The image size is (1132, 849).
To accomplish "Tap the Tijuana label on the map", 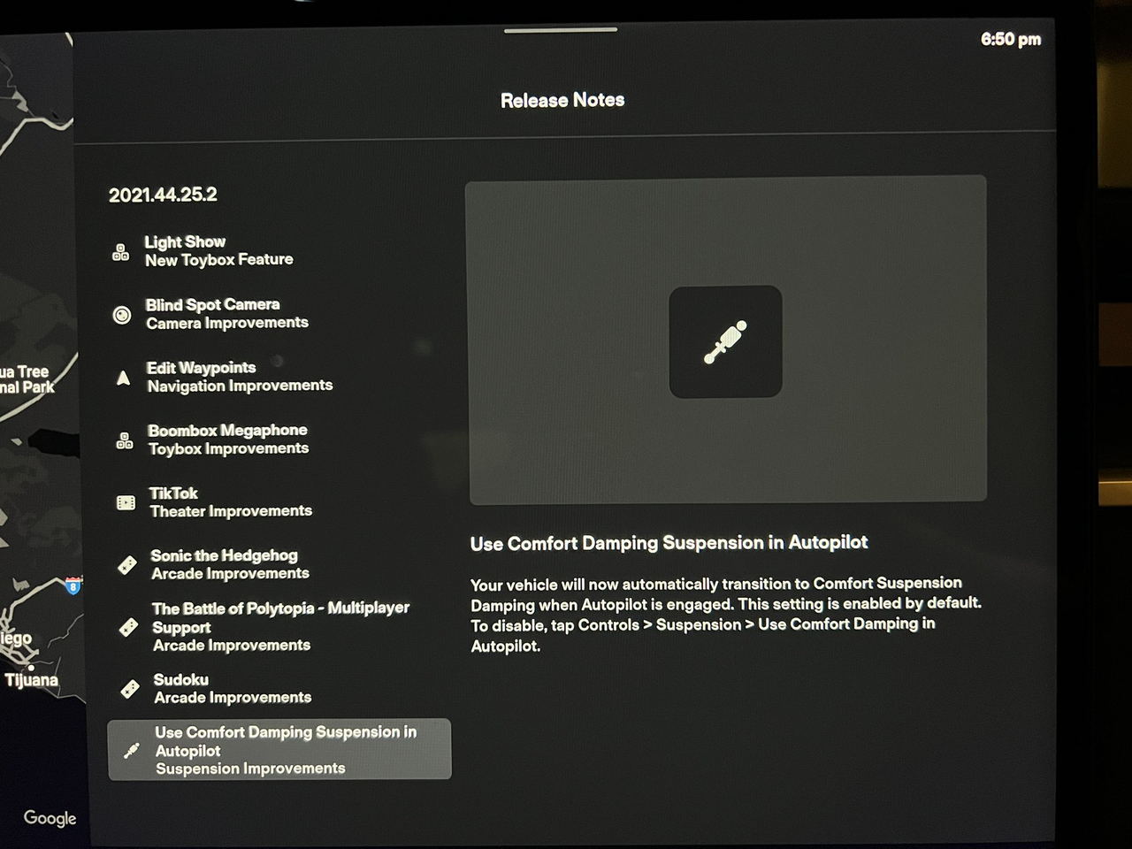I will coord(32,680).
